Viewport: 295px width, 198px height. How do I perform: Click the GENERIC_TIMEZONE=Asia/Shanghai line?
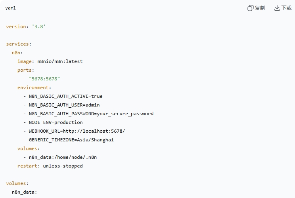coord(71,140)
